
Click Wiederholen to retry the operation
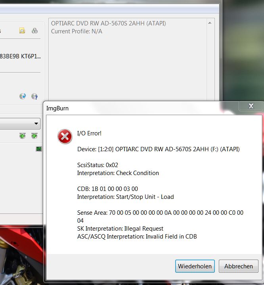pyautogui.click(x=195, y=266)
